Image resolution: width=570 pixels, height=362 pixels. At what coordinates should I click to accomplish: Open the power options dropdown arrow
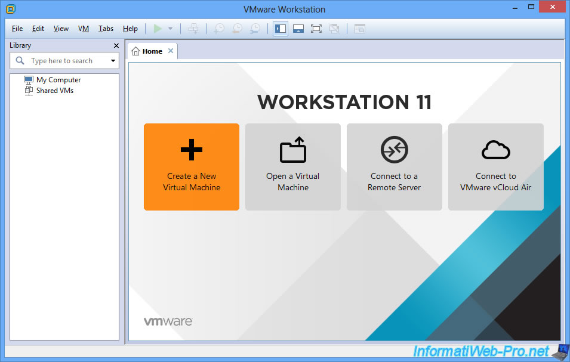point(170,29)
